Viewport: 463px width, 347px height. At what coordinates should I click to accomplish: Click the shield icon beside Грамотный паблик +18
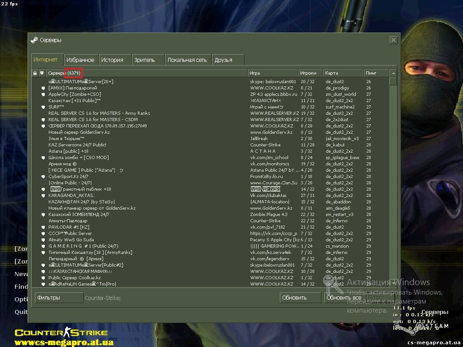tap(43, 189)
